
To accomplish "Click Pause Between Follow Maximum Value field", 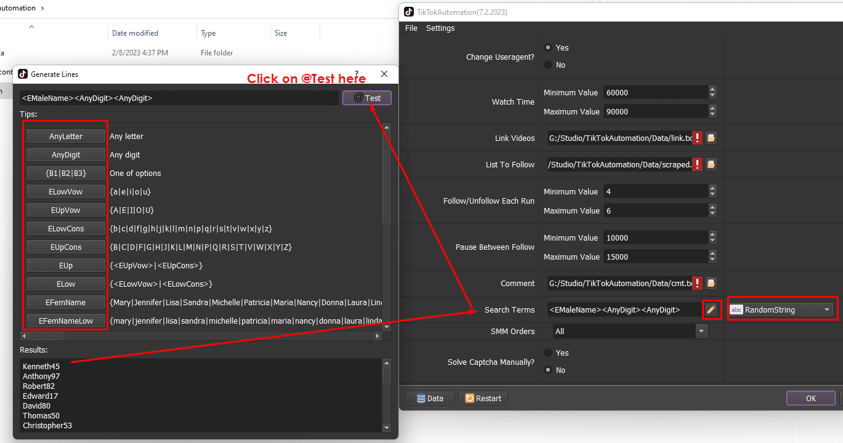I will click(656, 257).
